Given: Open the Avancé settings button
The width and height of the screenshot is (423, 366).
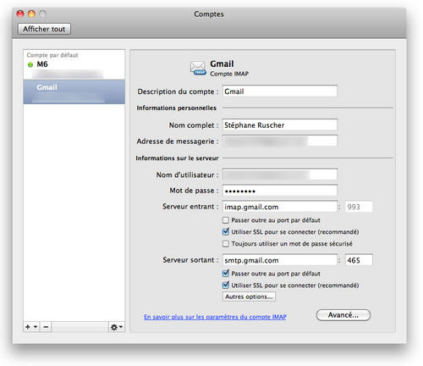Looking at the screenshot, I should [343, 315].
